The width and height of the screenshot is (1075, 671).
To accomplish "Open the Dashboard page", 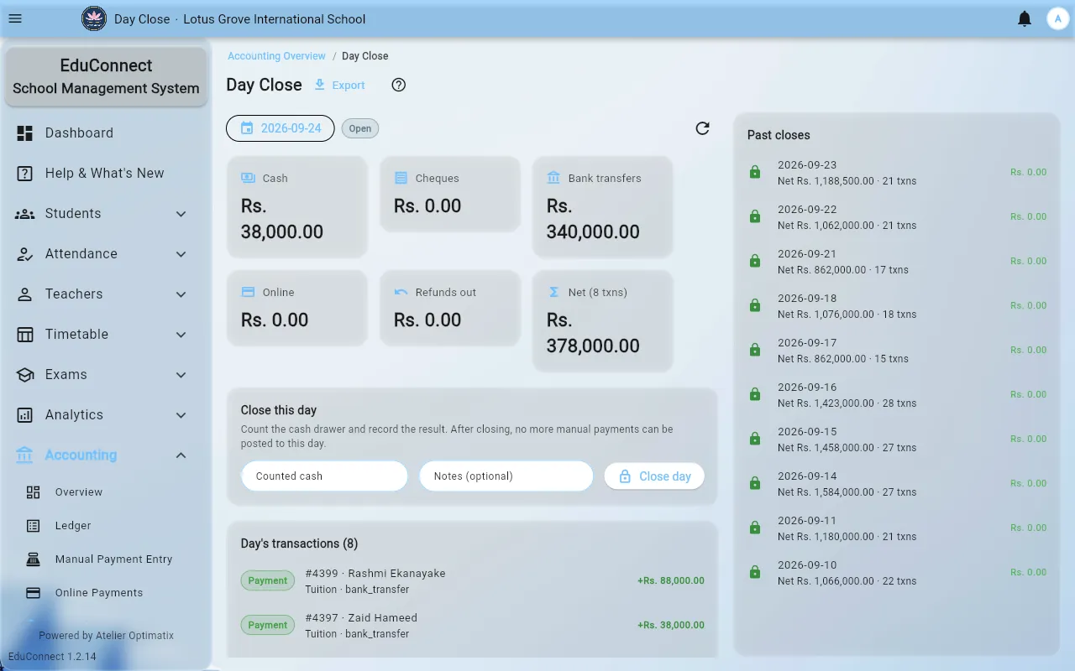I will coord(106,133).
